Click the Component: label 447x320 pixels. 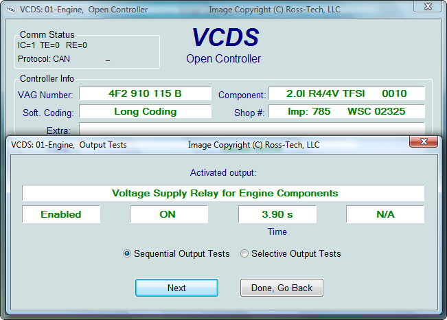point(242,95)
